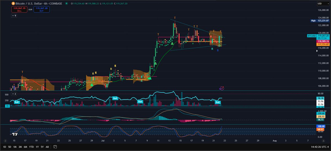The height and width of the screenshot is (151, 331).
Task: Toggle the Z timezone scale button
Action: click(x=5, y=140)
